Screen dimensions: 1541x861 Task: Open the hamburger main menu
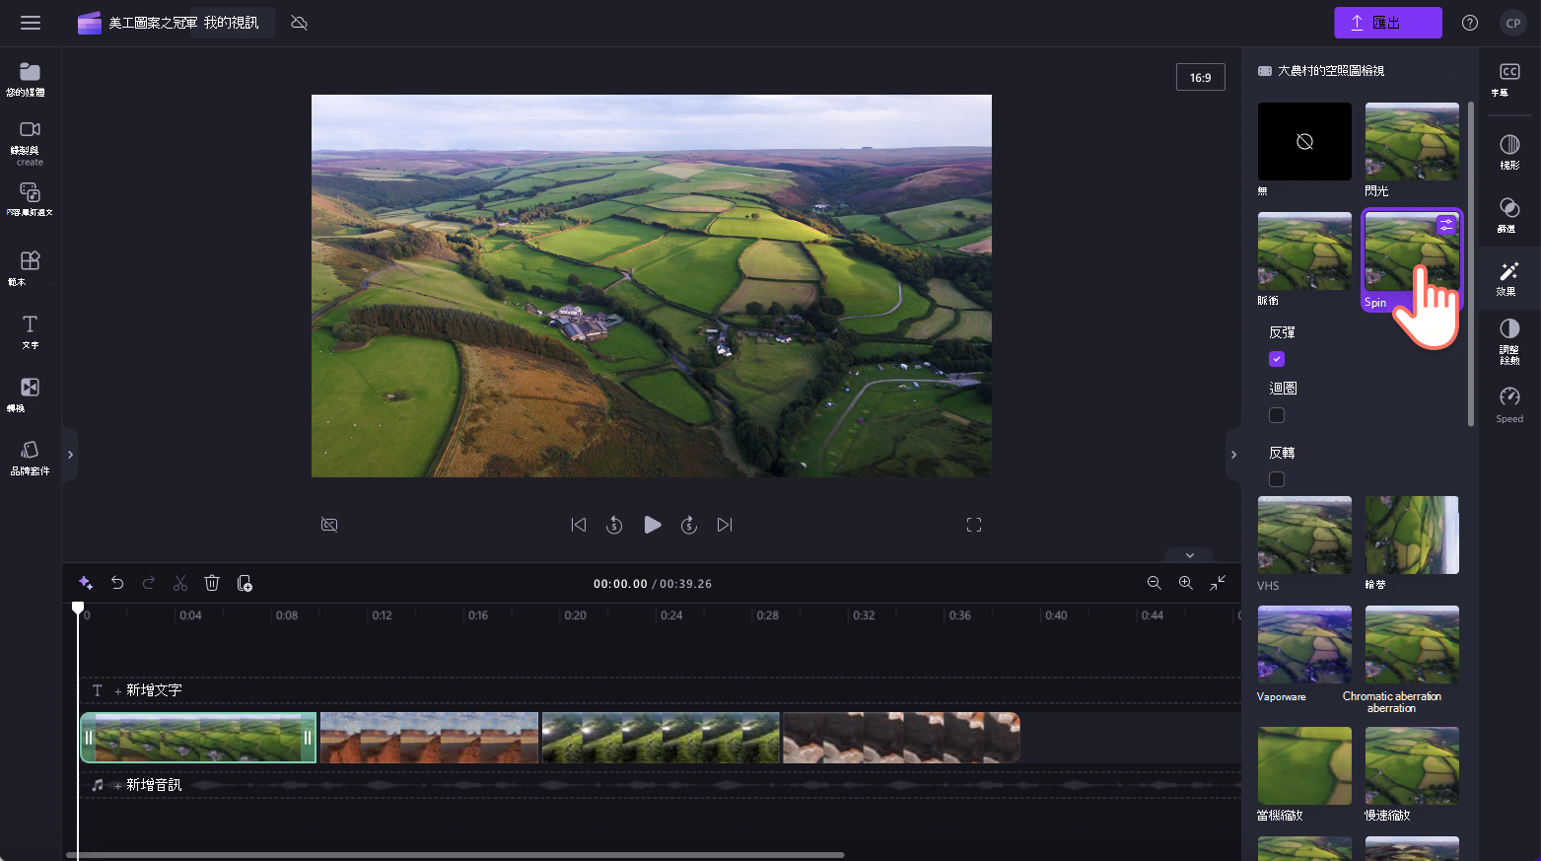coord(31,22)
